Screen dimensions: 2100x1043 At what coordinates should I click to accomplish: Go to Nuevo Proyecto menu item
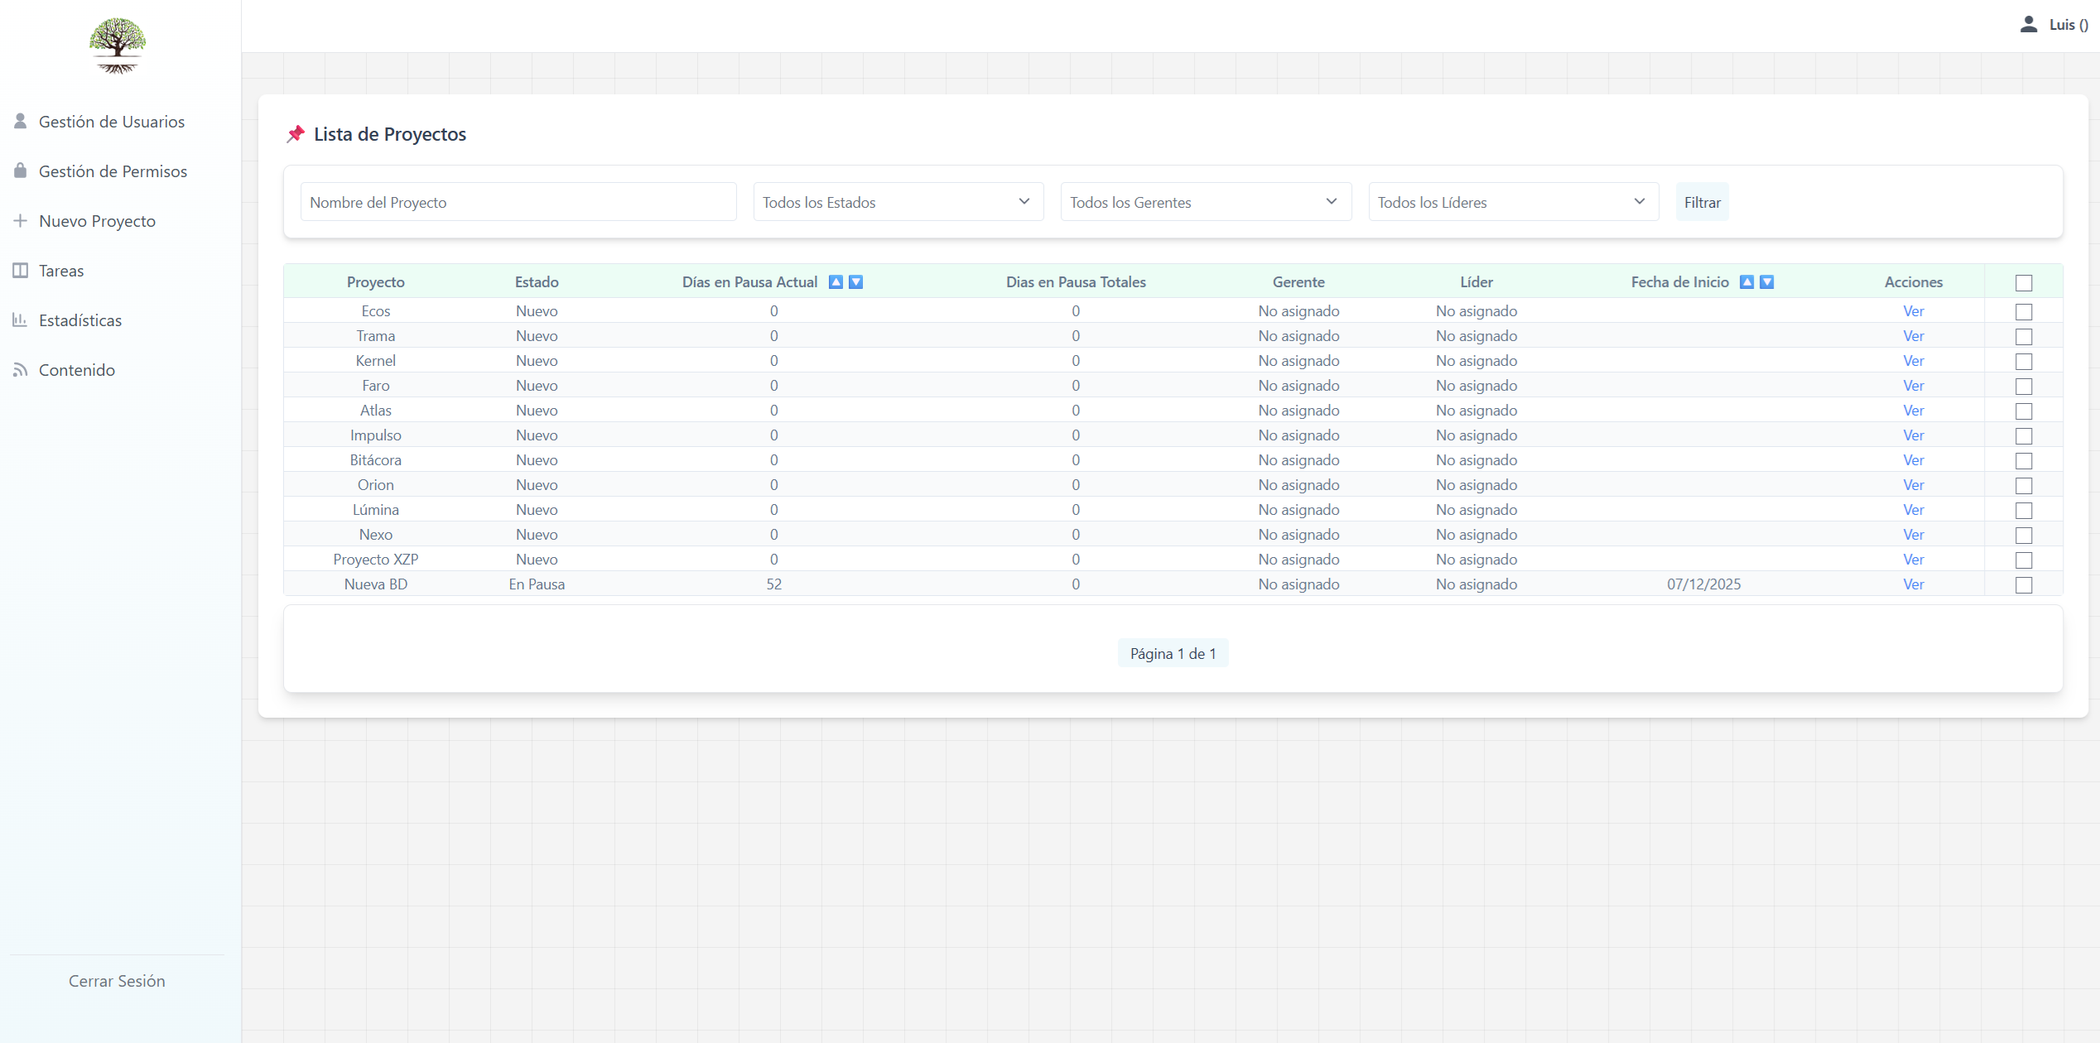[97, 221]
